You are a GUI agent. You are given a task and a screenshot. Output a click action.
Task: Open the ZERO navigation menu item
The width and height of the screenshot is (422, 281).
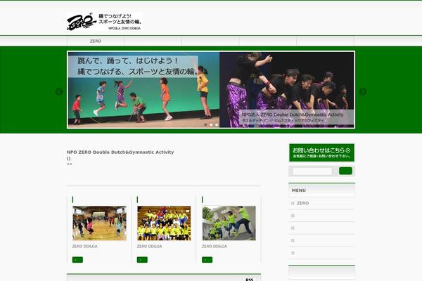point(96,41)
